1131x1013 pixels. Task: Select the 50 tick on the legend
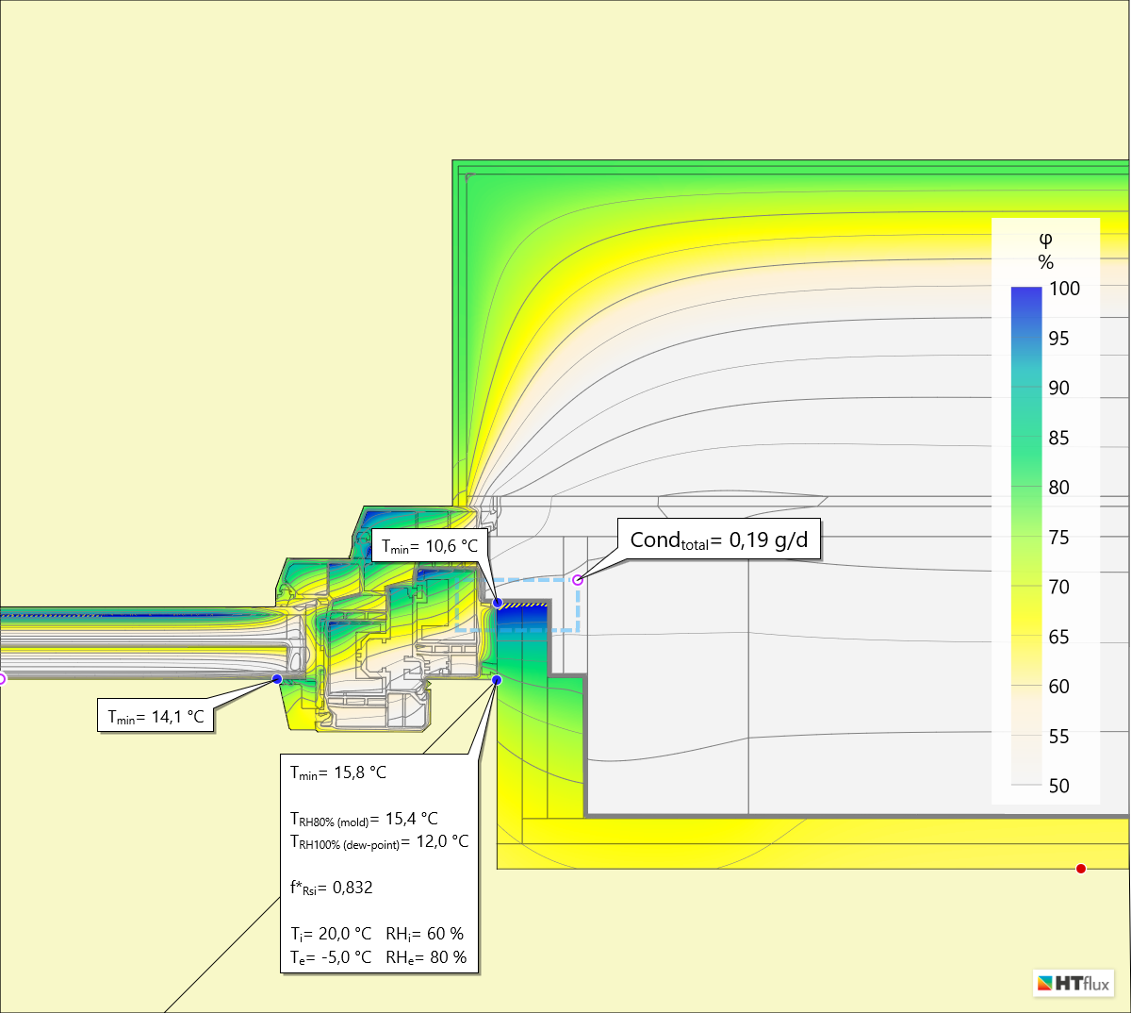click(x=1059, y=786)
